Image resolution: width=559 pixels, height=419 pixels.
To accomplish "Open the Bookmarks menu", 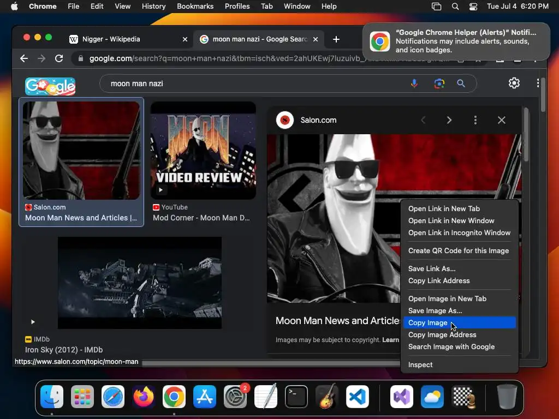I will pos(195,7).
